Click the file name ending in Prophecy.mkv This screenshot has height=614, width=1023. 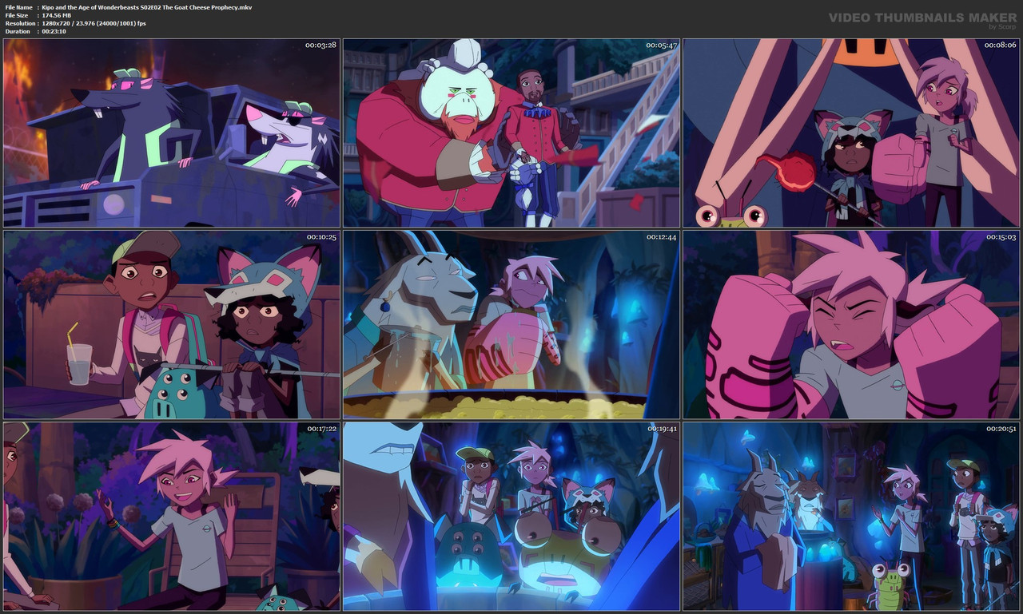pos(147,7)
